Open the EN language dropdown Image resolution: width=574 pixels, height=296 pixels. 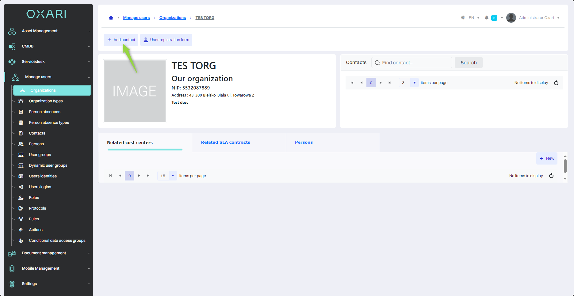[474, 18]
